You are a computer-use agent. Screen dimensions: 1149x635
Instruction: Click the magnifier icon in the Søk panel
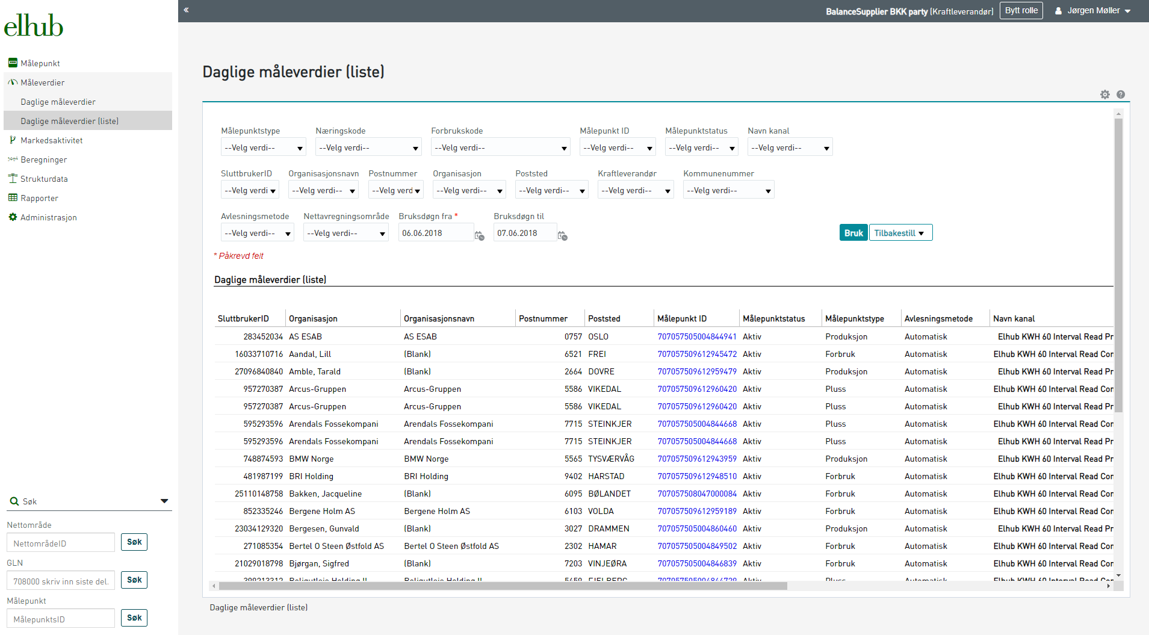point(14,501)
